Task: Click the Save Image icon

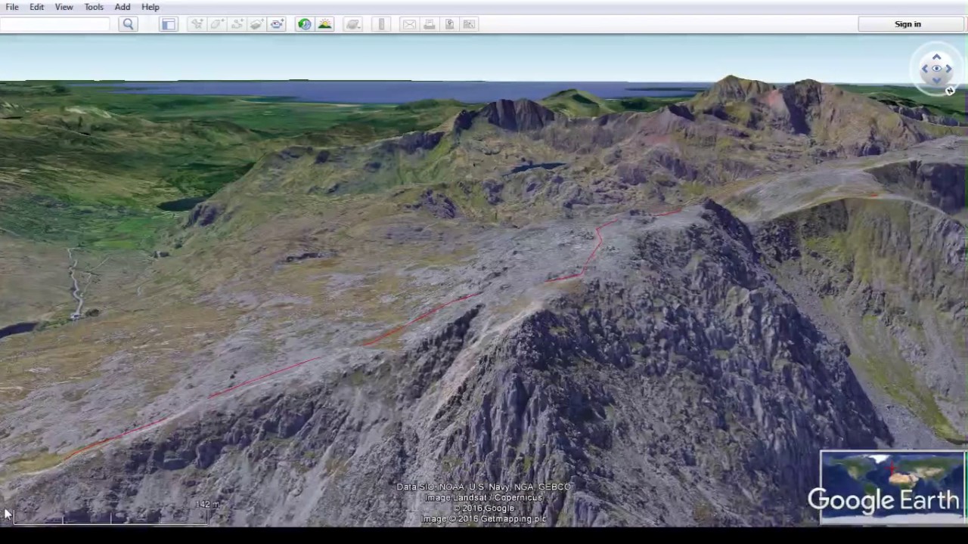Action: pos(449,24)
